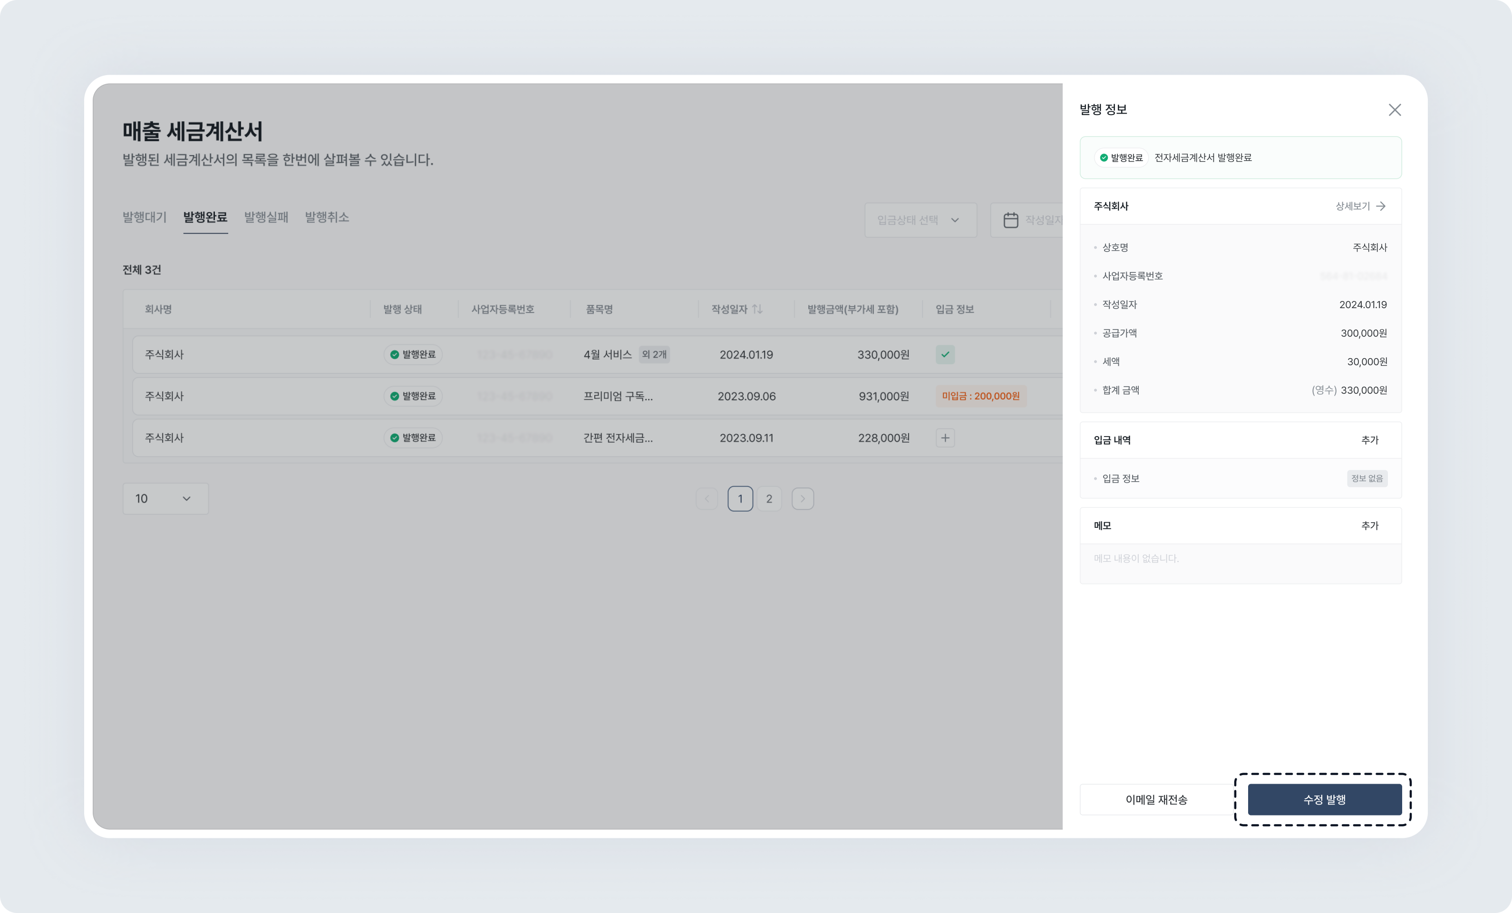Toggle the deposit checkmark on 2024.01.19 row
Image resolution: width=1512 pixels, height=913 pixels.
pos(945,354)
